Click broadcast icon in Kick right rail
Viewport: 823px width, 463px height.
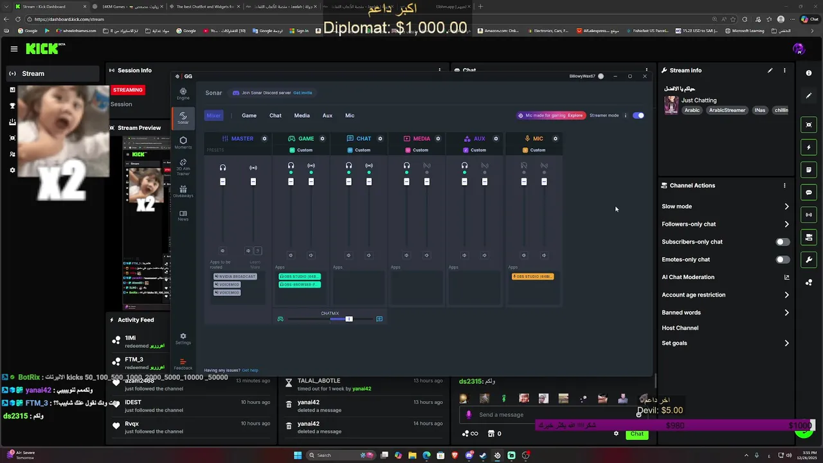tap(809, 215)
